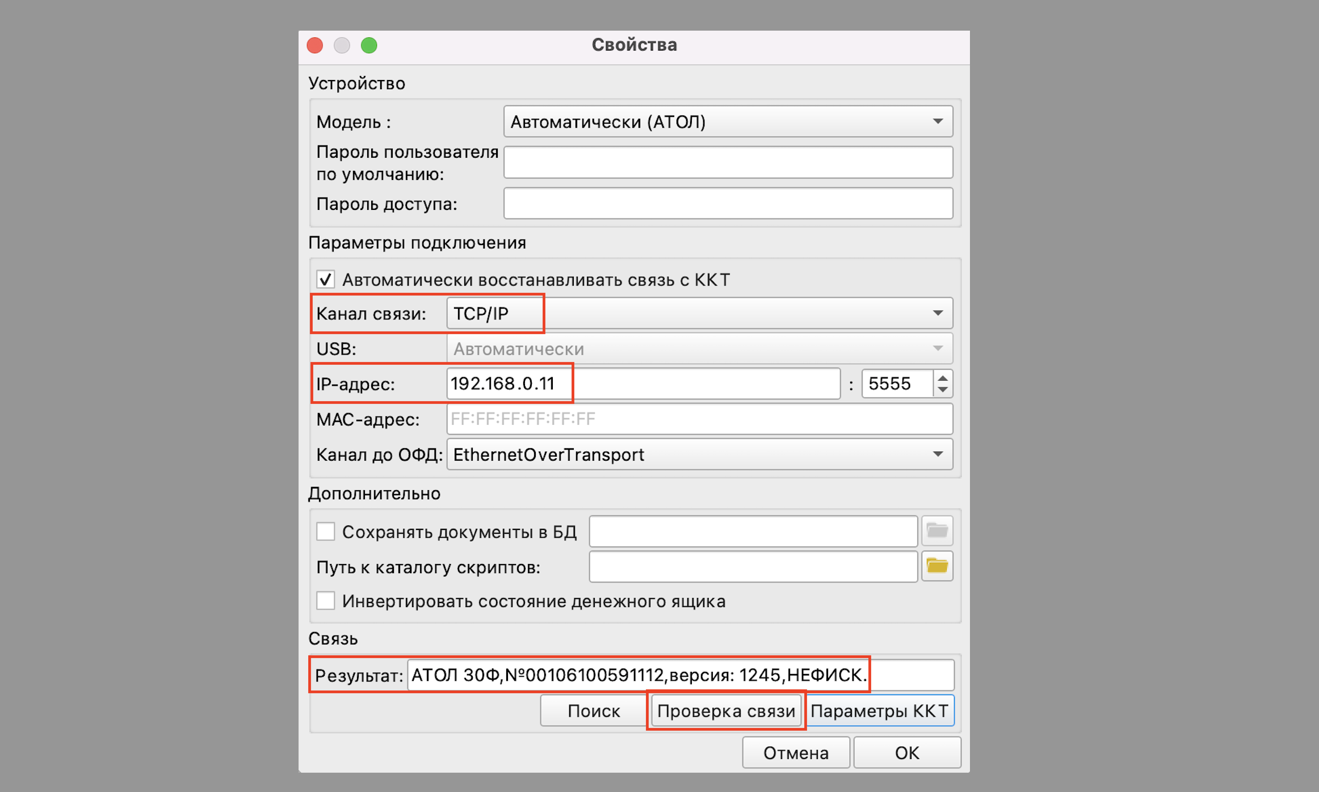Increase the port with the up arrow
The height and width of the screenshot is (792, 1319).
[x=943, y=378]
